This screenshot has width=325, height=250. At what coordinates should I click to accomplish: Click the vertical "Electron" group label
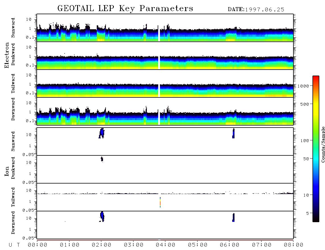[x=7, y=55]
